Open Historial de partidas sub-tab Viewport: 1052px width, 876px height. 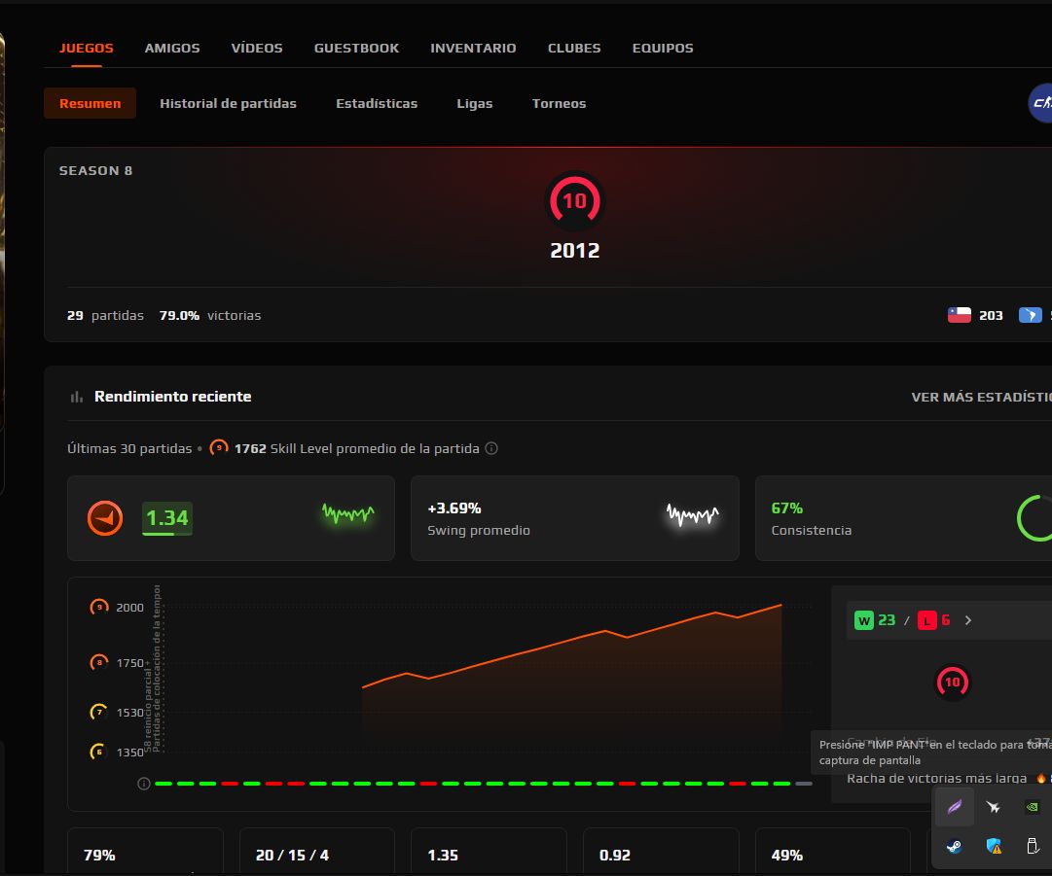[228, 103]
